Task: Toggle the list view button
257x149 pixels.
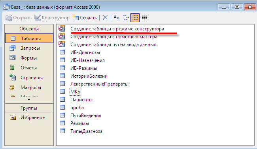Action: click(x=135, y=17)
